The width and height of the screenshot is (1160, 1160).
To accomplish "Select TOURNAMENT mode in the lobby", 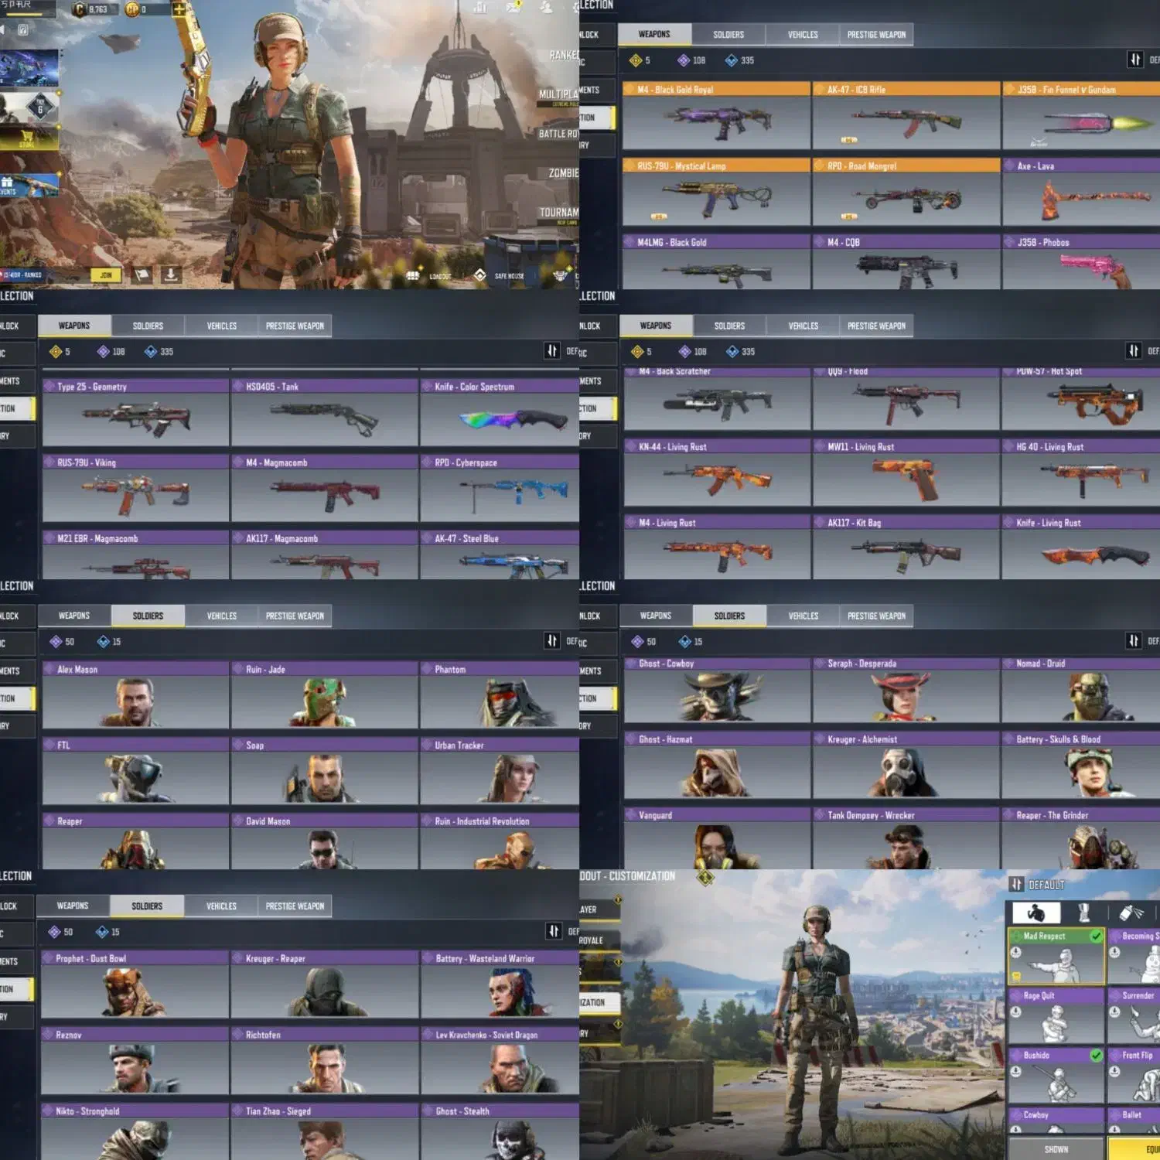I will [559, 213].
